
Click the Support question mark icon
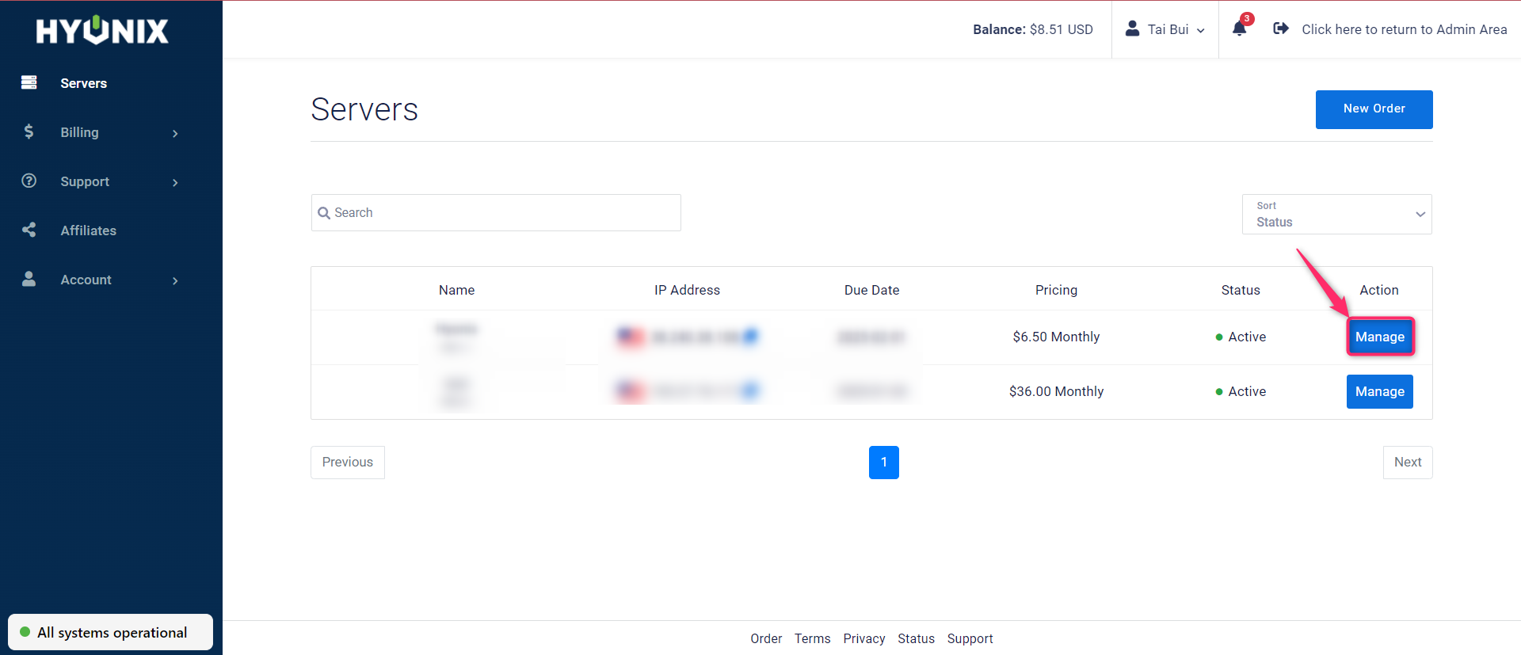[29, 181]
